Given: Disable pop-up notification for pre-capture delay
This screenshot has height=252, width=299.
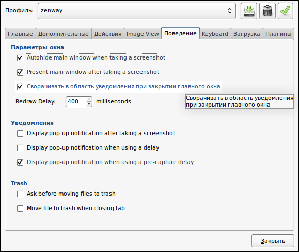Looking at the screenshot, I should (x=20, y=162).
